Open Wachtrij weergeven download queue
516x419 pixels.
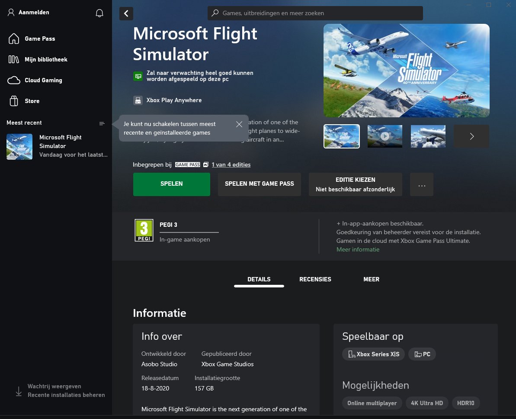[x=54, y=386]
